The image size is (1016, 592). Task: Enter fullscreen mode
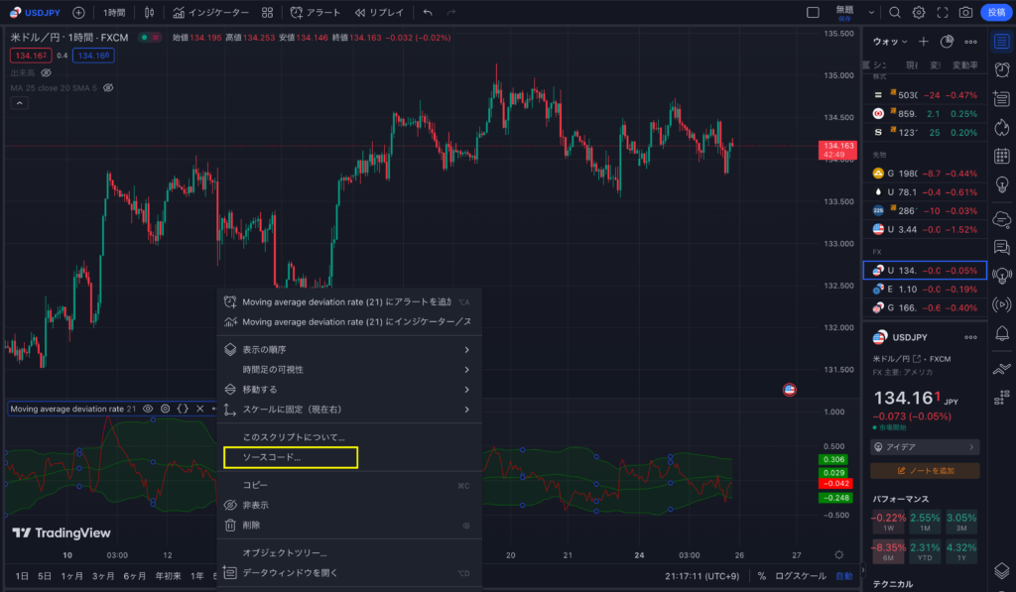point(943,12)
